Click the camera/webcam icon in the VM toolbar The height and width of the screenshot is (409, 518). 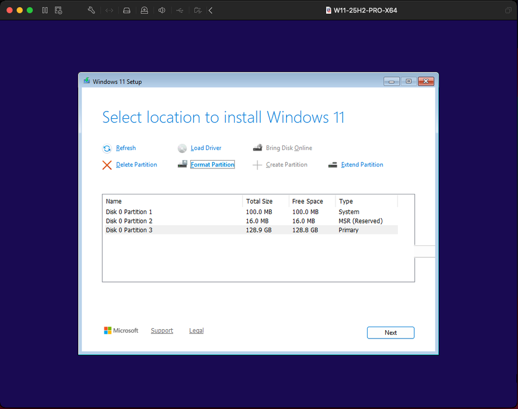click(x=144, y=10)
